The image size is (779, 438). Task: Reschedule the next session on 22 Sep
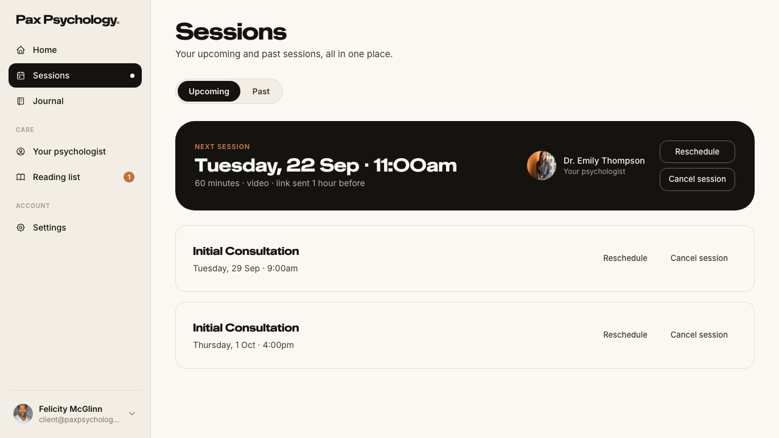click(x=697, y=151)
